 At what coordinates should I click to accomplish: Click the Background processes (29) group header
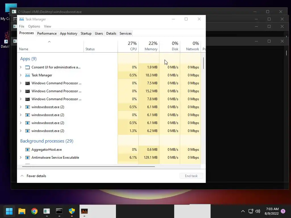coord(47,141)
